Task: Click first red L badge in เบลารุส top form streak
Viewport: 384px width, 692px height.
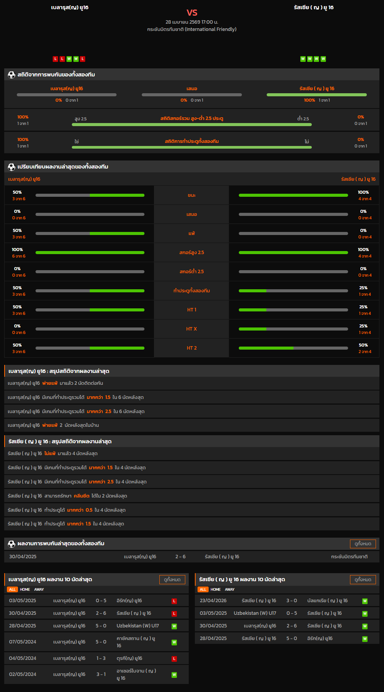Action: [x=55, y=59]
